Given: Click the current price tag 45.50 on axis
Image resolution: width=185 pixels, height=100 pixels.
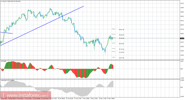Looking at the screenshot, I should click(182, 38).
